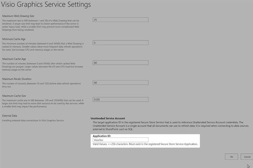
Task: Click the Visio Graphics Service Settings title
Action: [46, 4]
